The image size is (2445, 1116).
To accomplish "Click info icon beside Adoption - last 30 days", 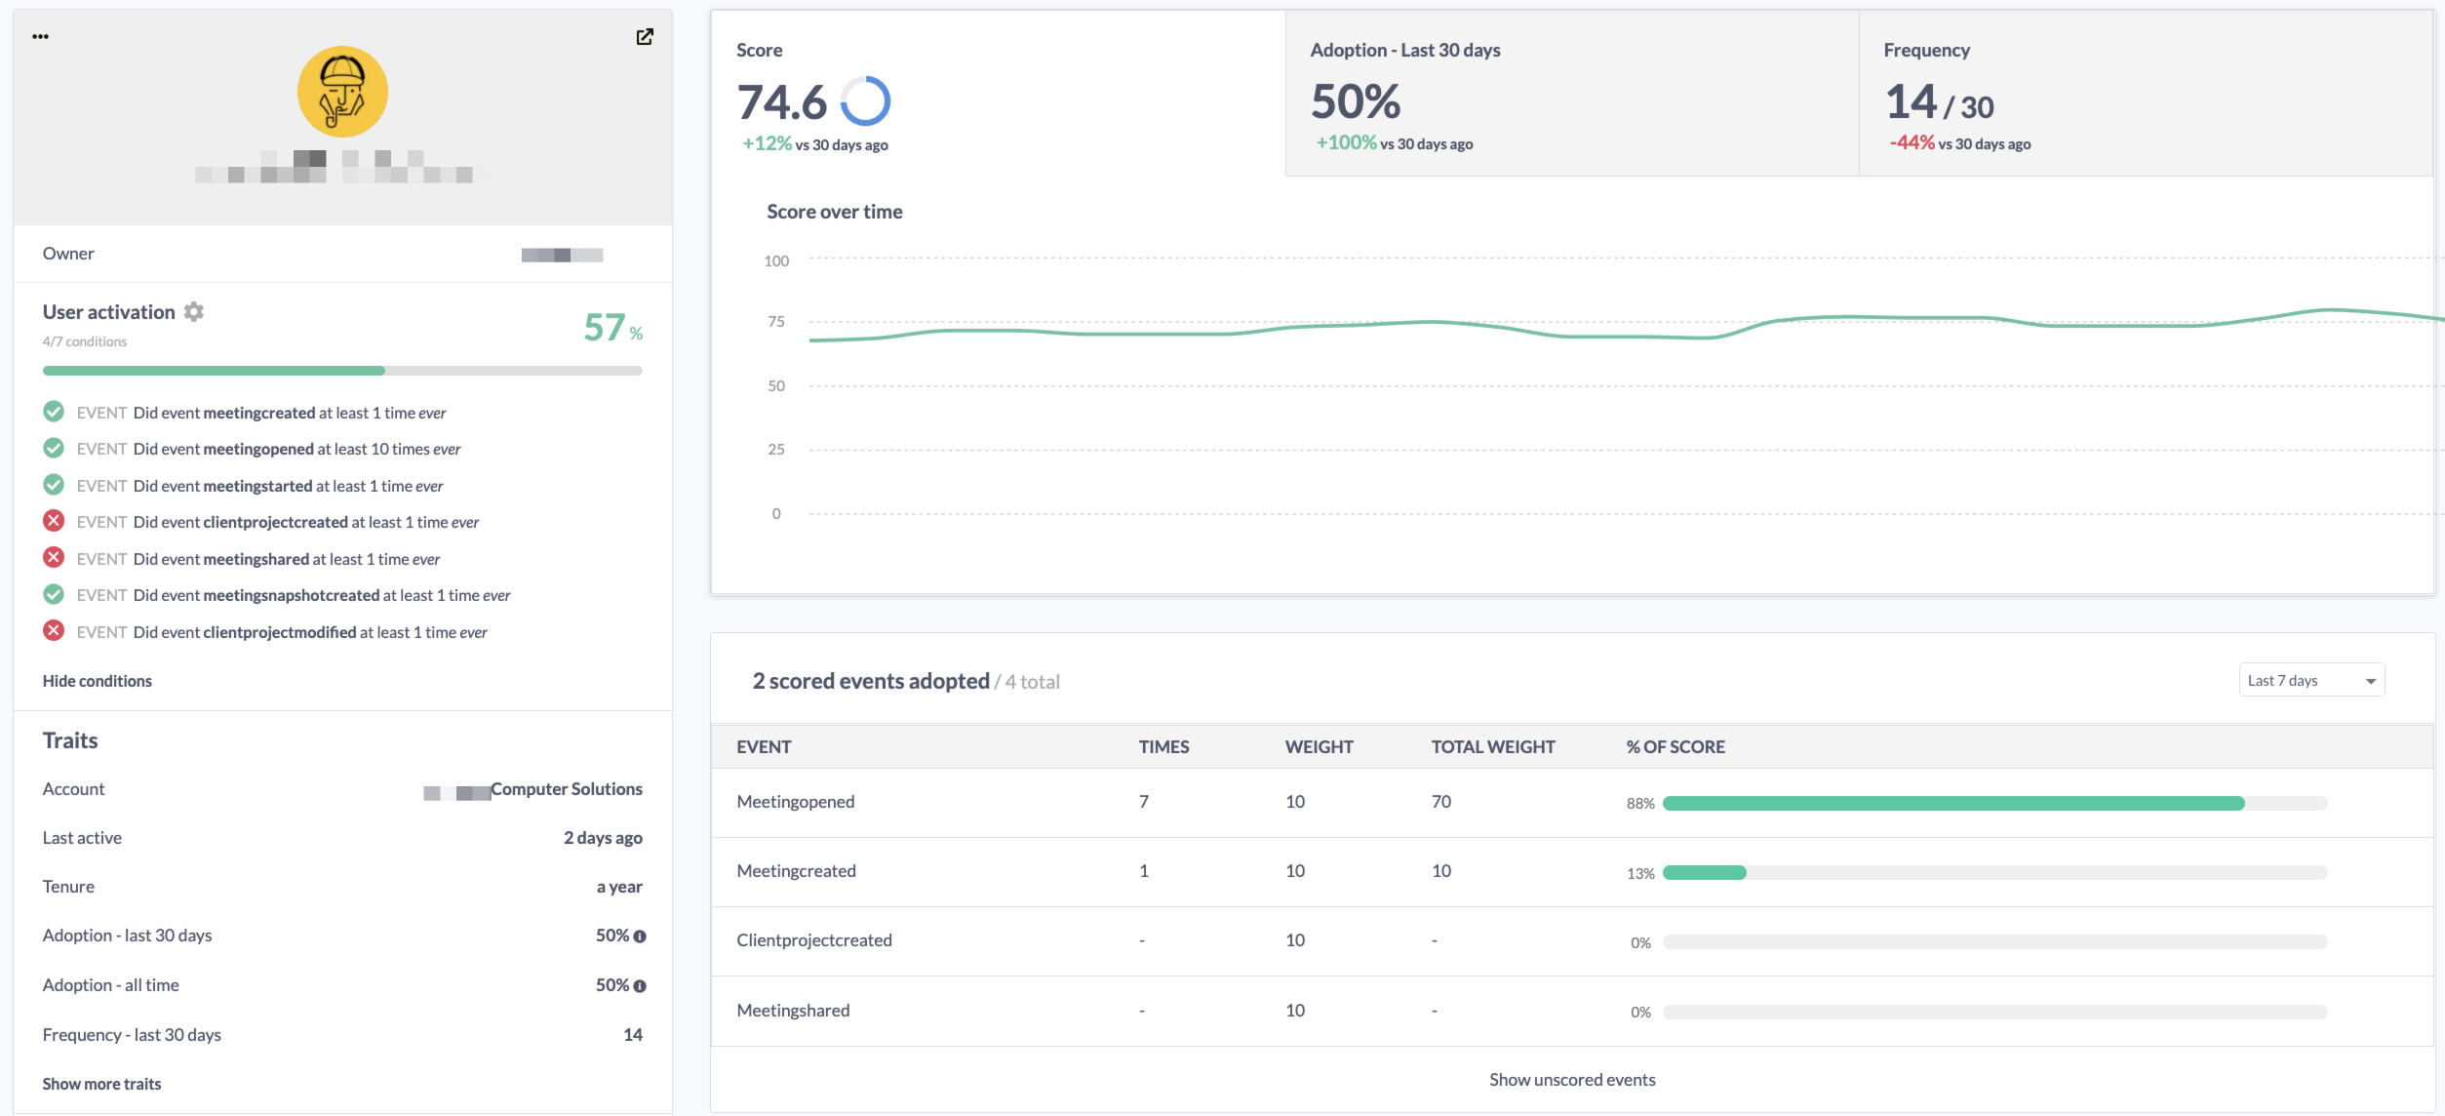I will 640,937.
